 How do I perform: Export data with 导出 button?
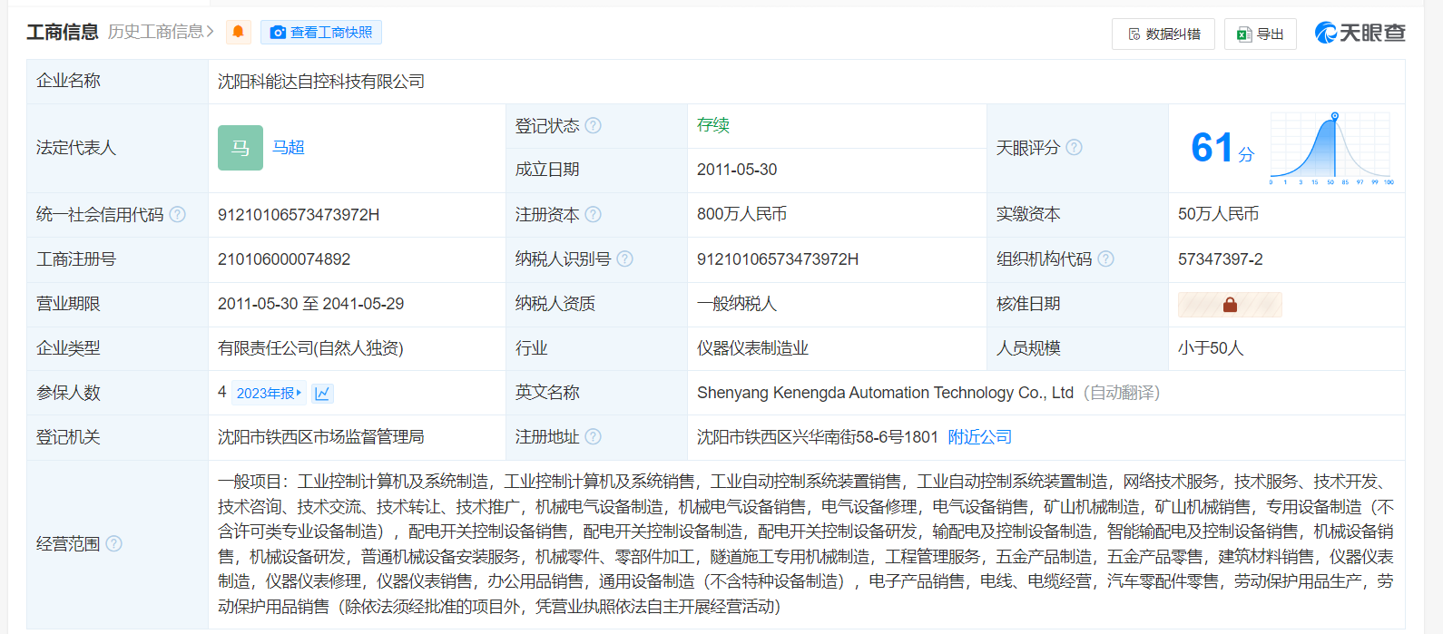1261,34
